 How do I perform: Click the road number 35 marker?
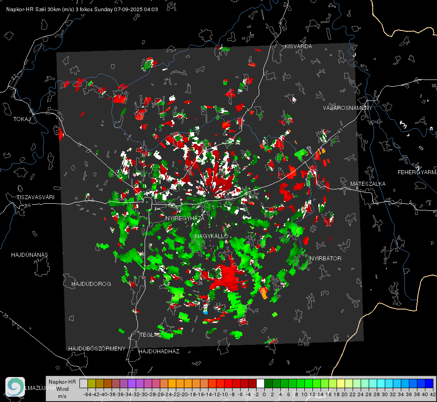(x=6, y=316)
